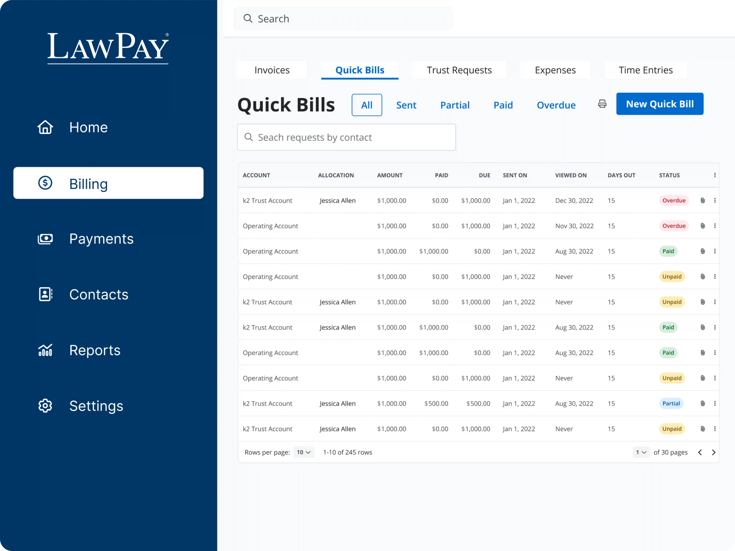Screen dimensions: 735x551
Task: View Reports from the sidebar
Action: (95, 350)
